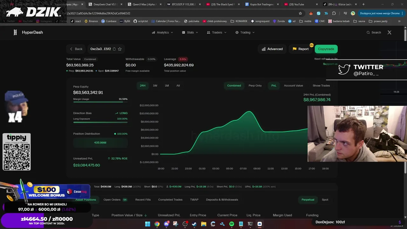Screen dimensions: 407x229
Task: Open the Completed Trades tab
Action: point(170,200)
